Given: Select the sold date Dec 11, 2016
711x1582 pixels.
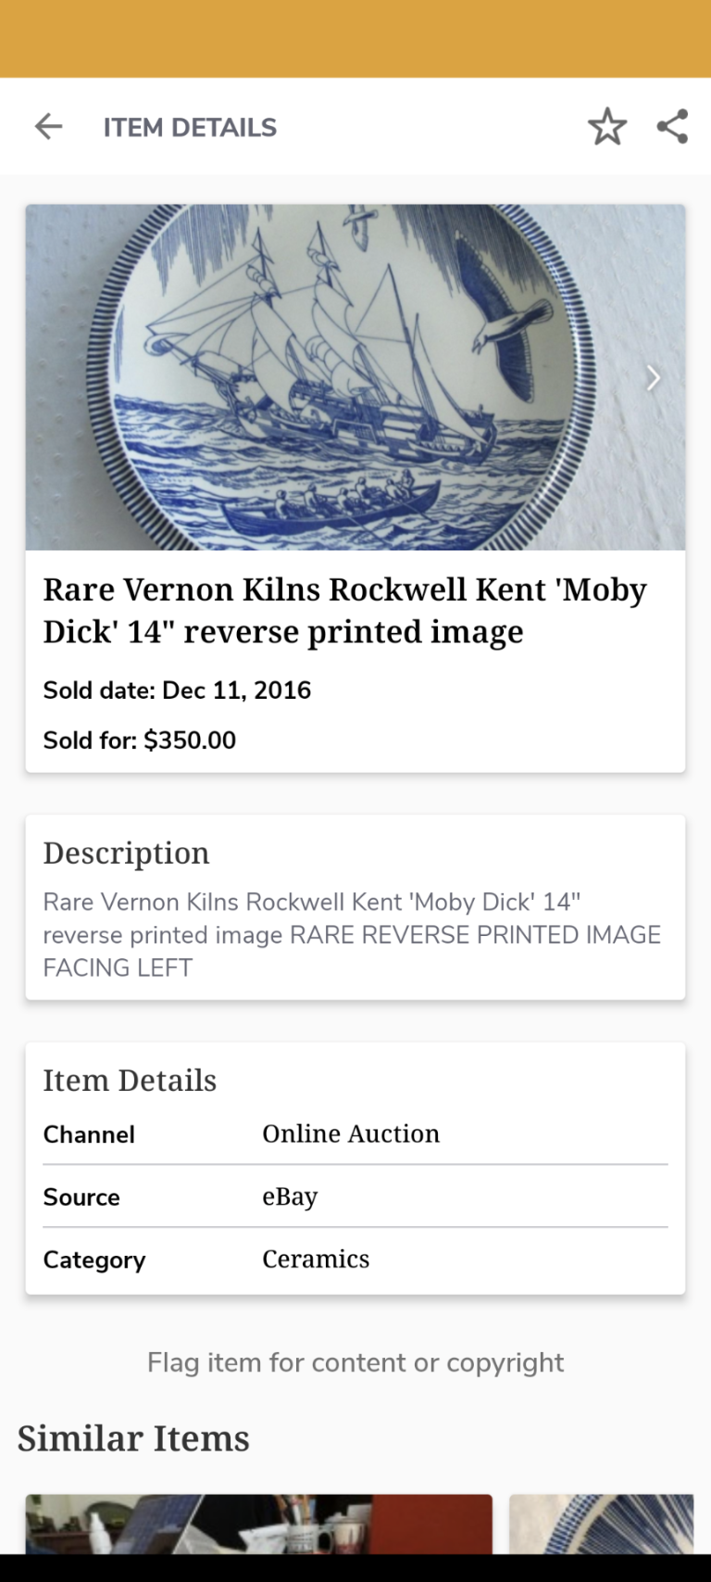Looking at the screenshot, I should (x=177, y=690).
